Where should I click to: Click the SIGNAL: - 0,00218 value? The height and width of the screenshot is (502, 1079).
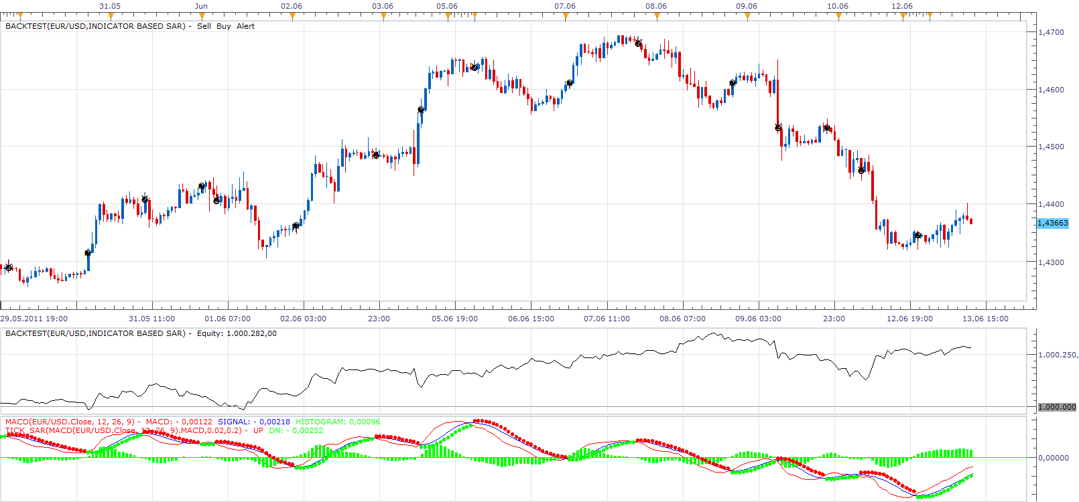coord(254,422)
